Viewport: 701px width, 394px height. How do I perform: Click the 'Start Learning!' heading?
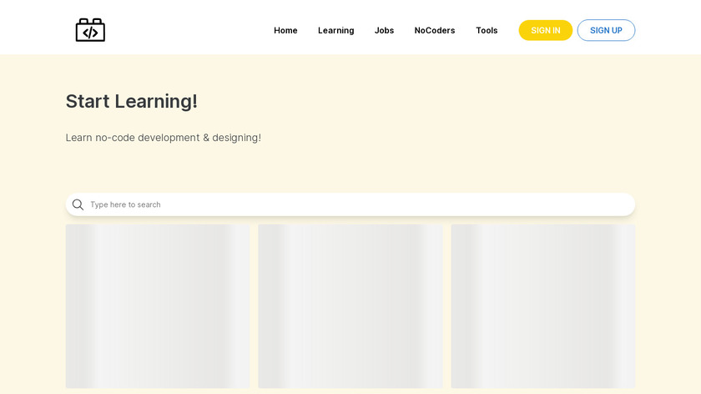[x=132, y=102]
